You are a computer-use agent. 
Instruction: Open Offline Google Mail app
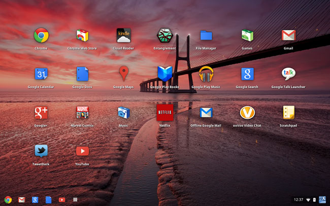click(206, 113)
